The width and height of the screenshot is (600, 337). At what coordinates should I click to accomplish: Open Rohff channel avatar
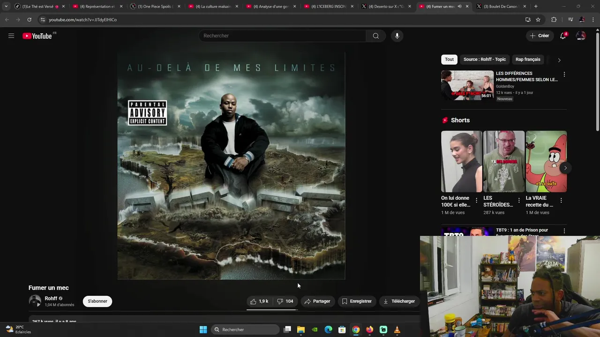click(35, 301)
